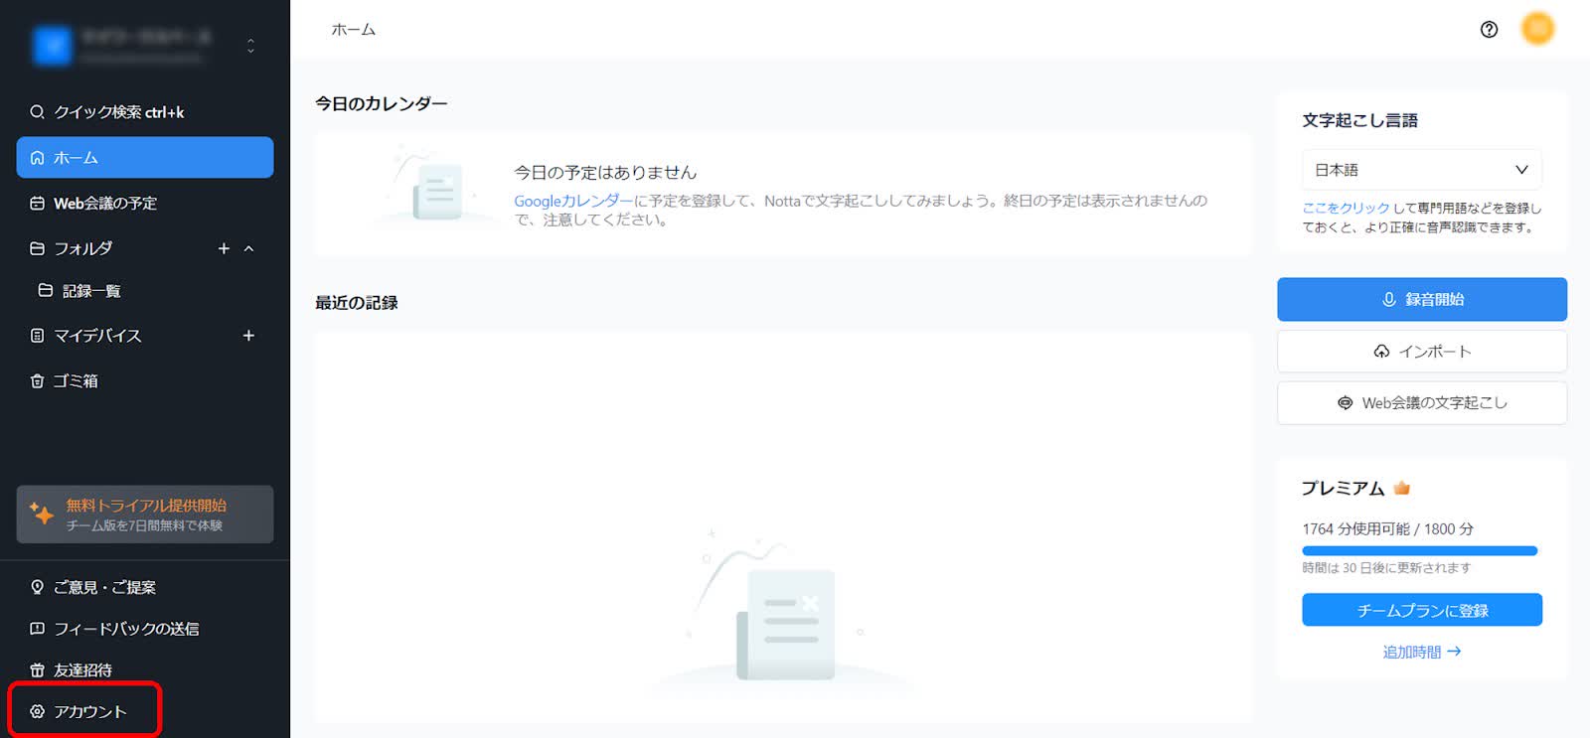Select the ホーム menu item
The width and height of the screenshot is (1590, 738).
click(145, 158)
